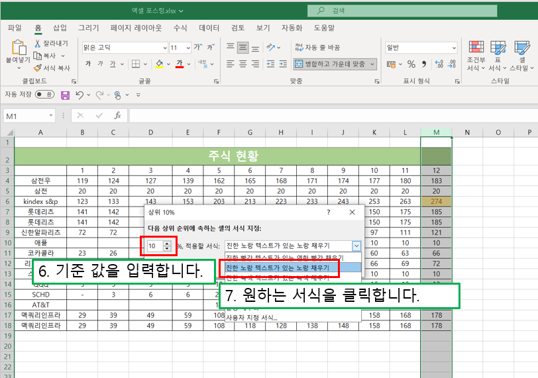Viewport: 538px width, 378px height.
Task: Click increase indent icon
Action: [283, 64]
